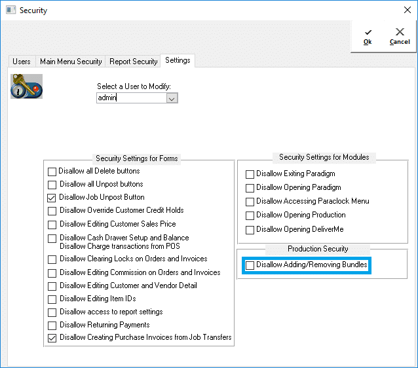The width and height of the screenshot is (418, 368).
Task: Check Disallow Accessing Paraclock Menu
Action: pos(250,202)
